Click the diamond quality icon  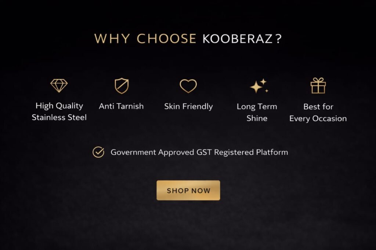[x=59, y=86]
